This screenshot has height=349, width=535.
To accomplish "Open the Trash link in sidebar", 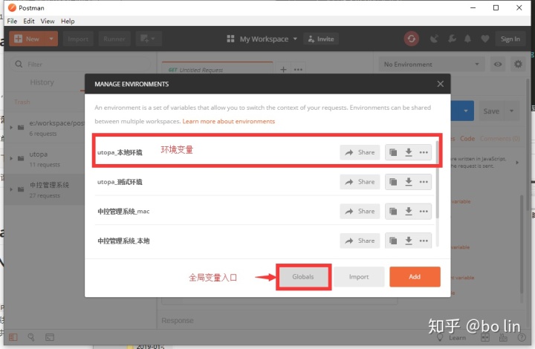I will [22, 102].
